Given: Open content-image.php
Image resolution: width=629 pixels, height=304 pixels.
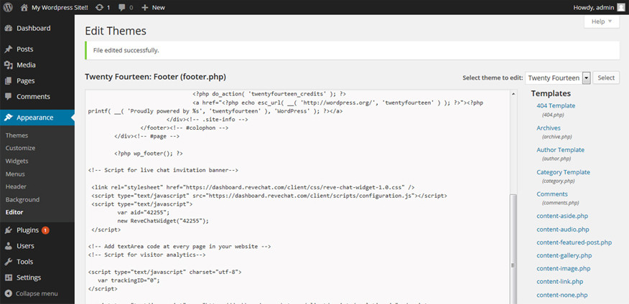Looking at the screenshot, I should coord(563,268).
